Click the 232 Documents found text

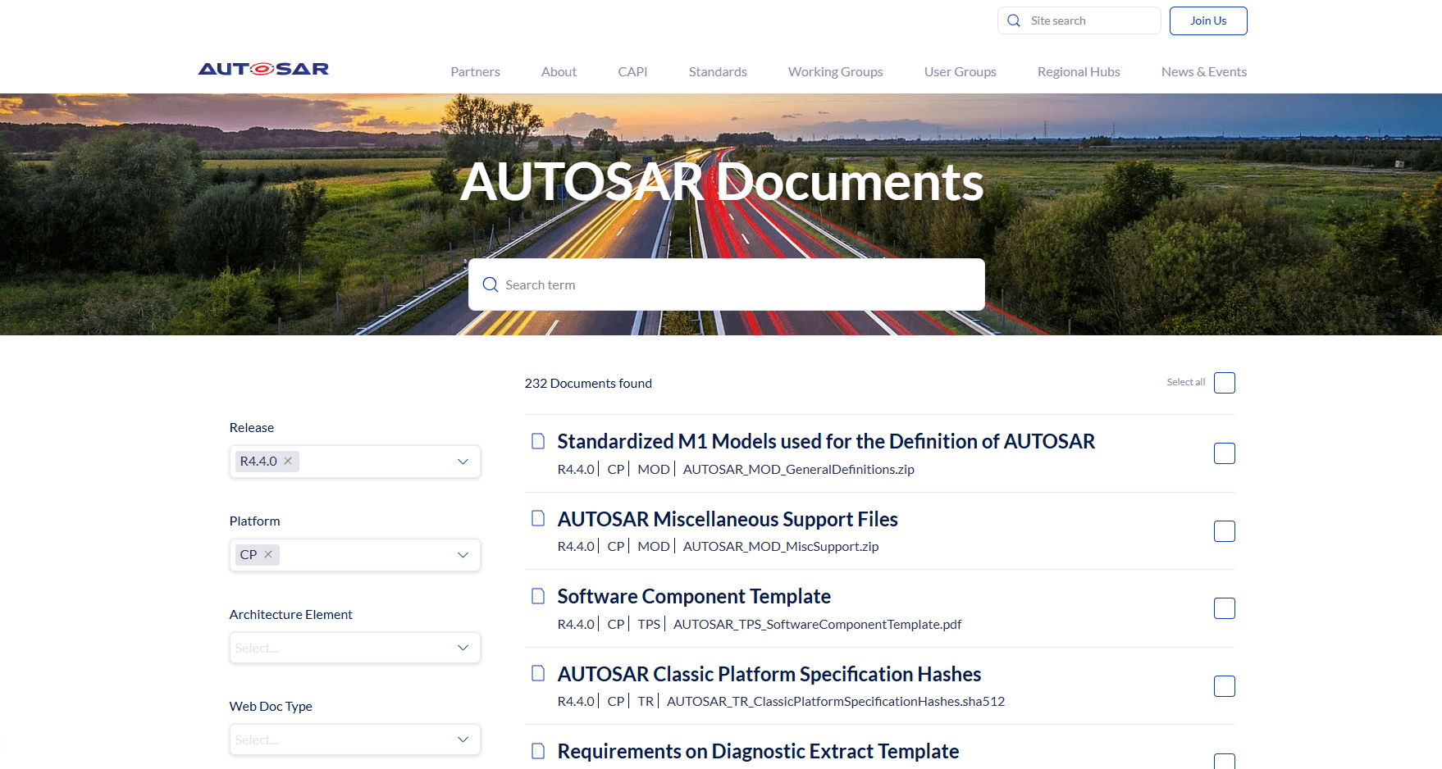[588, 383]
